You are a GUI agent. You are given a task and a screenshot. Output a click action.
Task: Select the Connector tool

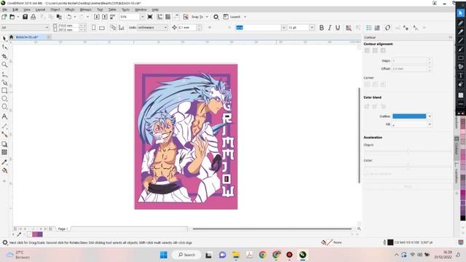tap(4, 134)
